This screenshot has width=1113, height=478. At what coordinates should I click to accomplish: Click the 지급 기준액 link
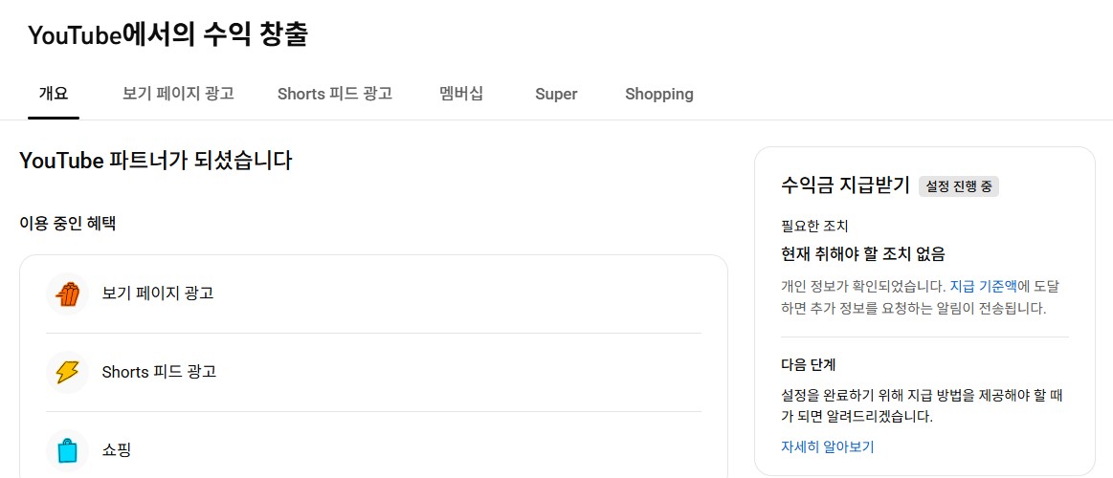click(x=983, y=286)
